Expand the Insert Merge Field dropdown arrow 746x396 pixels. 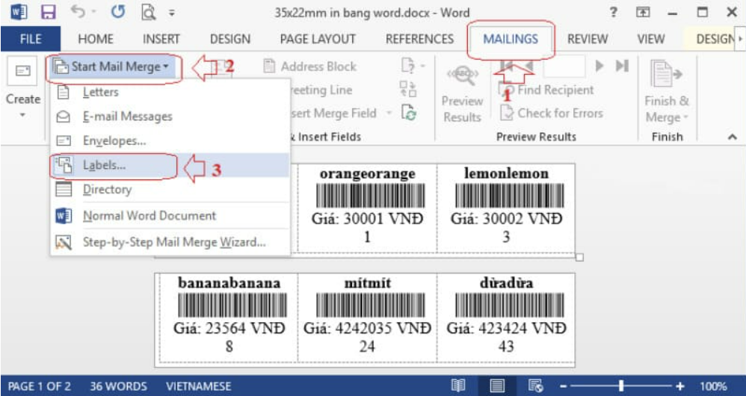389,113
